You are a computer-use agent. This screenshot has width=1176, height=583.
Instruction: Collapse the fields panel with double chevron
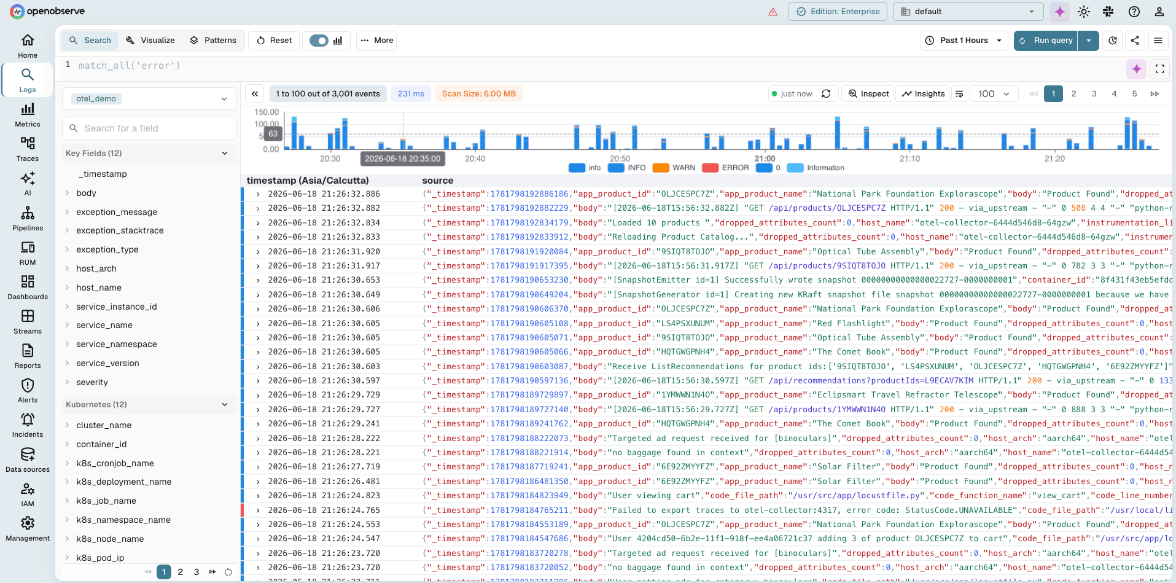[255, 94]
